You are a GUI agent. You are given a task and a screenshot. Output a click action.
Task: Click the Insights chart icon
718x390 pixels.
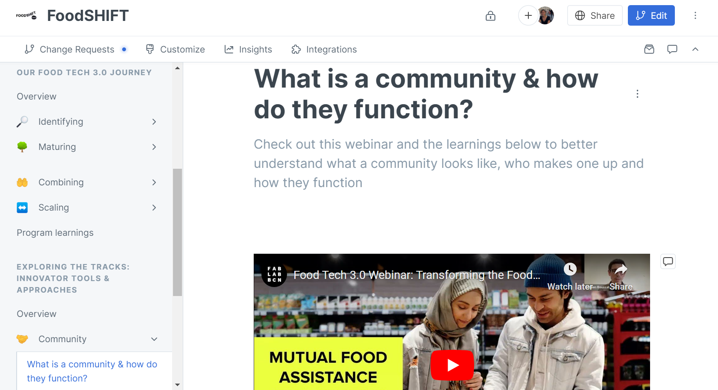click(x=229, y=49)
